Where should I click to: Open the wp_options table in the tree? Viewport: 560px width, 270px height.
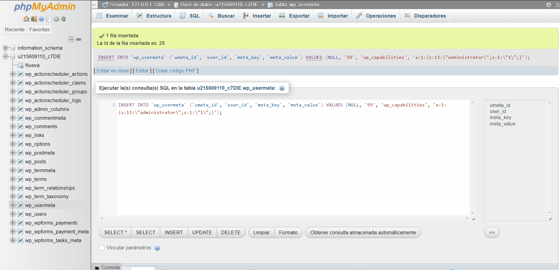coord(38,144)
